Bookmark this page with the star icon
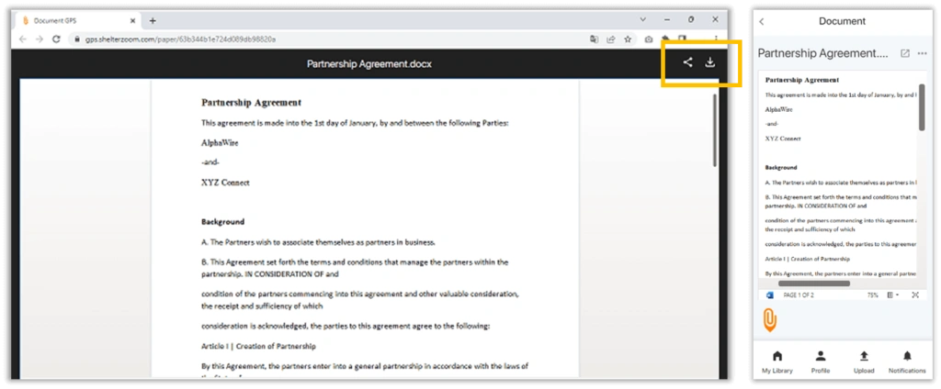Viewport: 941px width, 389px height. pos(628,39)
